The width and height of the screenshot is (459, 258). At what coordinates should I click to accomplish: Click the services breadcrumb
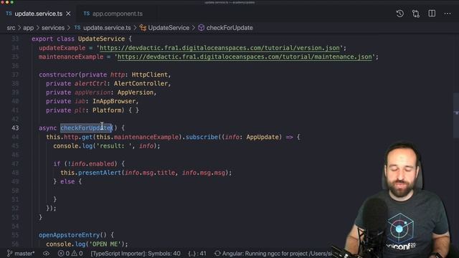pyautogui.click(x=53, y=28)
